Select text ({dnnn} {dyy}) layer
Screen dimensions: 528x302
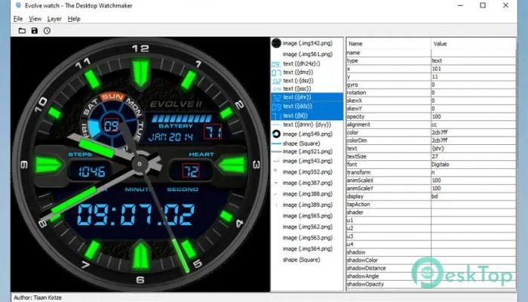click(x=307, y=125)
